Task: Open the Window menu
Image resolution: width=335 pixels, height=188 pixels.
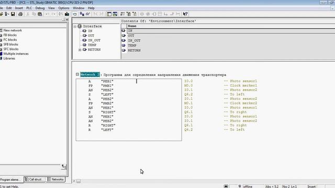Action: coord(79,8)
